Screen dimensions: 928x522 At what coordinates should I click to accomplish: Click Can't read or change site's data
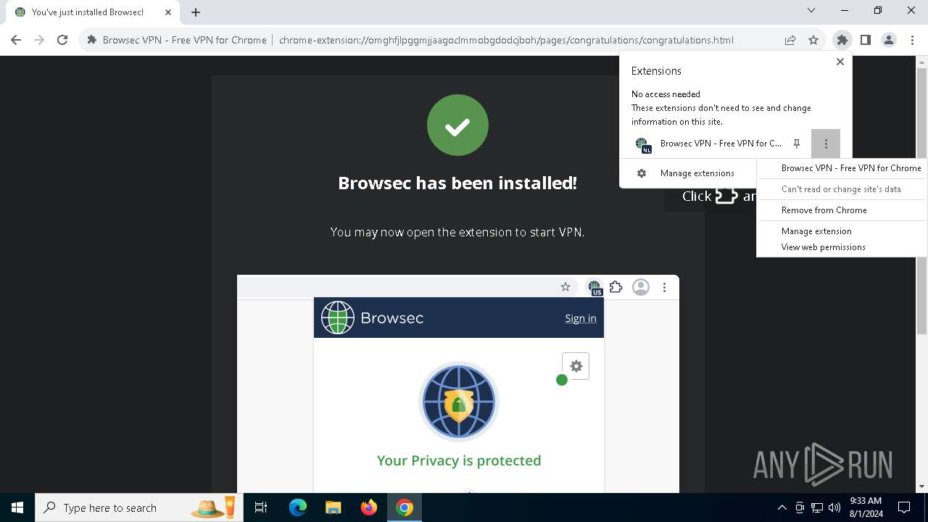841,189
